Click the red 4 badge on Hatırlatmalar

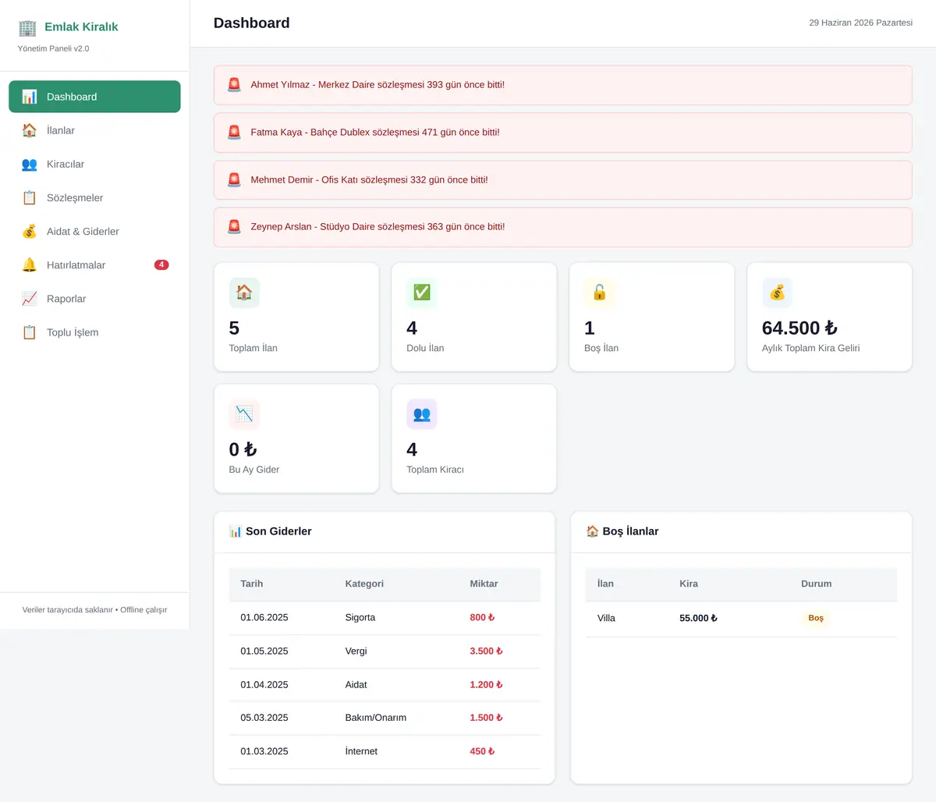[161, 265]
